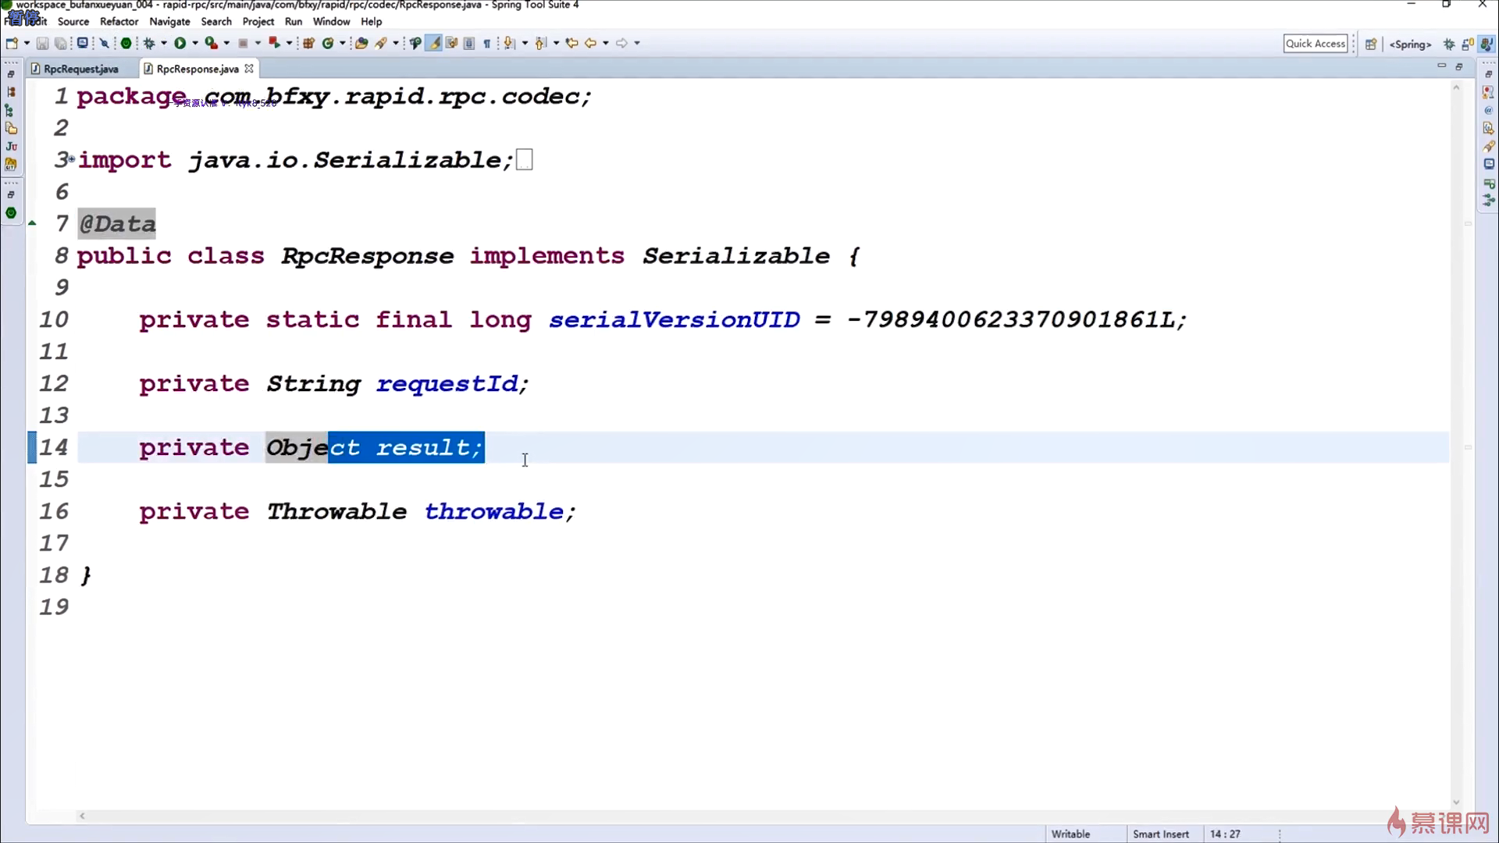
Task: Open the New wizard dropdown arrow
Action: (x=27, y=43)
